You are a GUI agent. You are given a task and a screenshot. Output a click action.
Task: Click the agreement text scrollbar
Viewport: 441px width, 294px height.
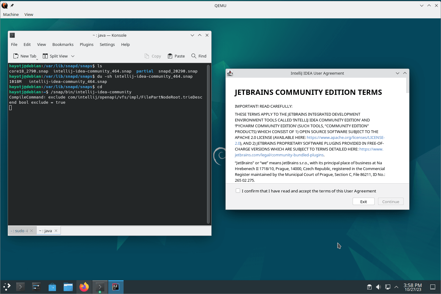tap(407, 85)
